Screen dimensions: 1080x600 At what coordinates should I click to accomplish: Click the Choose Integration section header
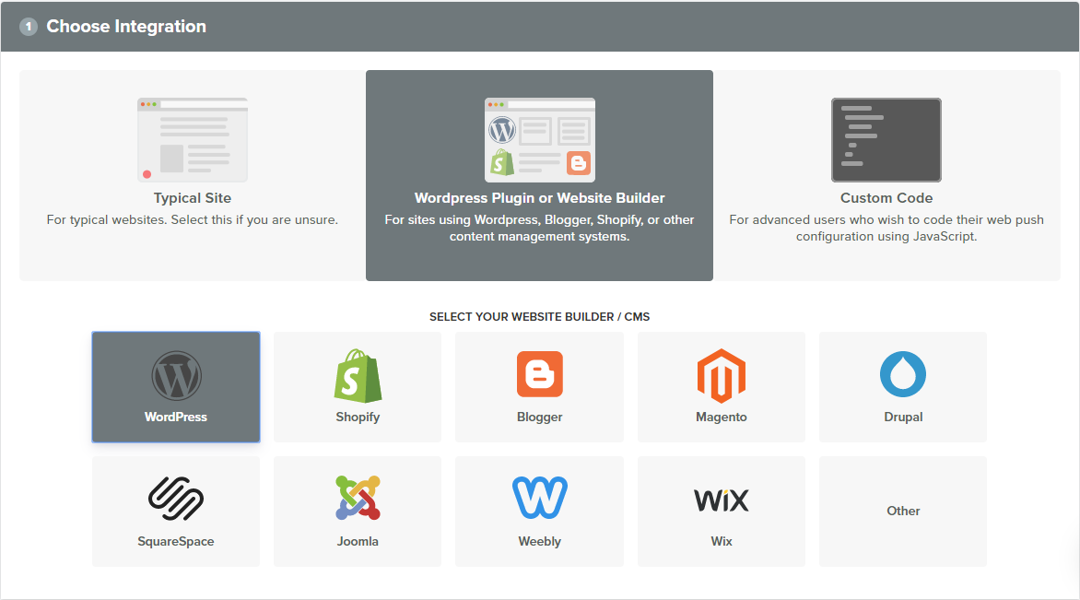click(x=126, y=27)
